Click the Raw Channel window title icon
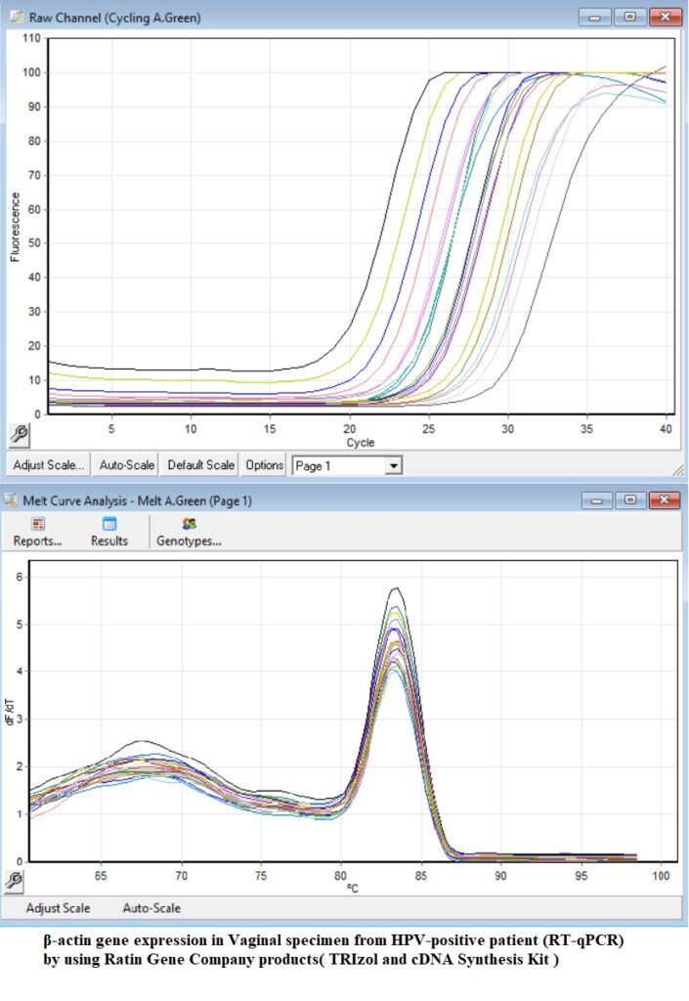This screenshot has width=689, height=1001. 15,17
